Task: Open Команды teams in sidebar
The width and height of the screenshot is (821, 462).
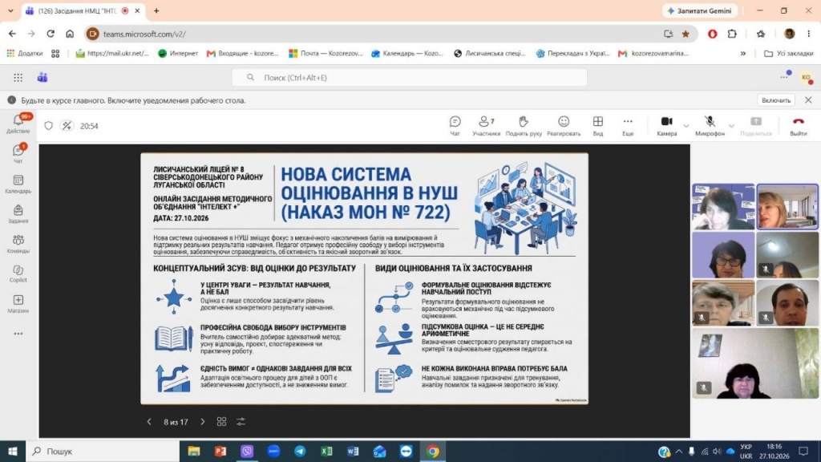Action: [x=18, y=244]
